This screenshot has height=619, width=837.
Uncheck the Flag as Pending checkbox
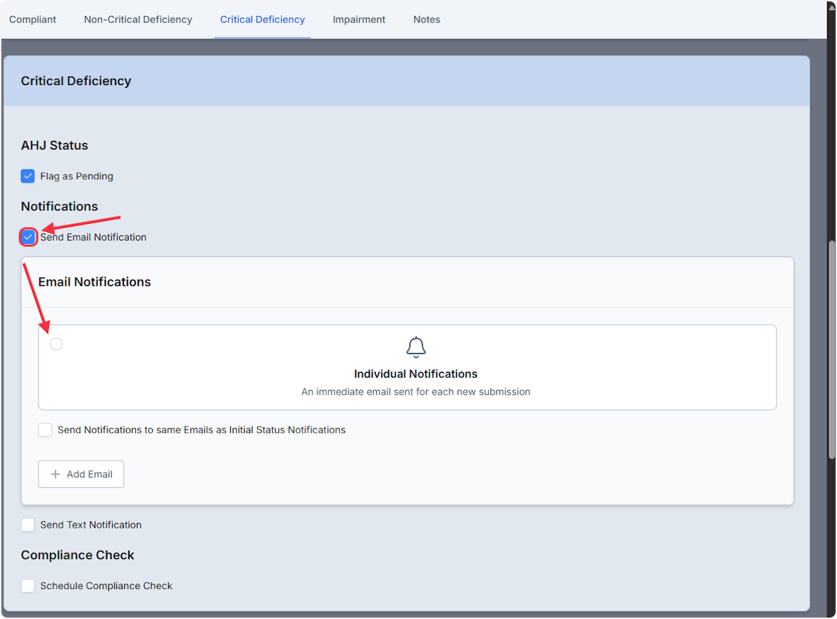coord(28,176)
